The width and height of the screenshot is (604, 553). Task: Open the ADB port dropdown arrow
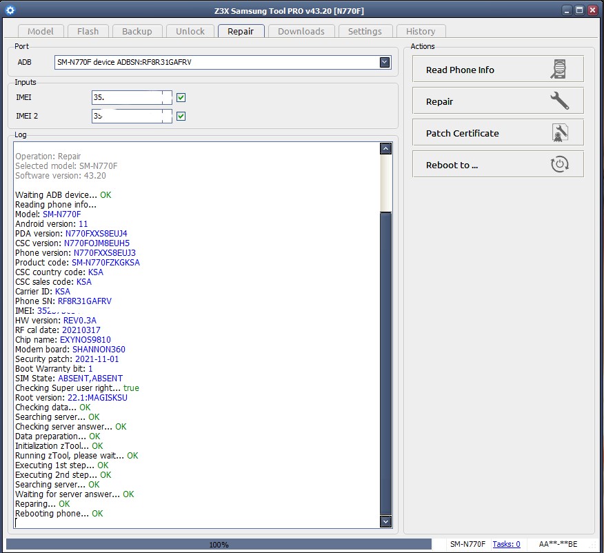(385, 62)
